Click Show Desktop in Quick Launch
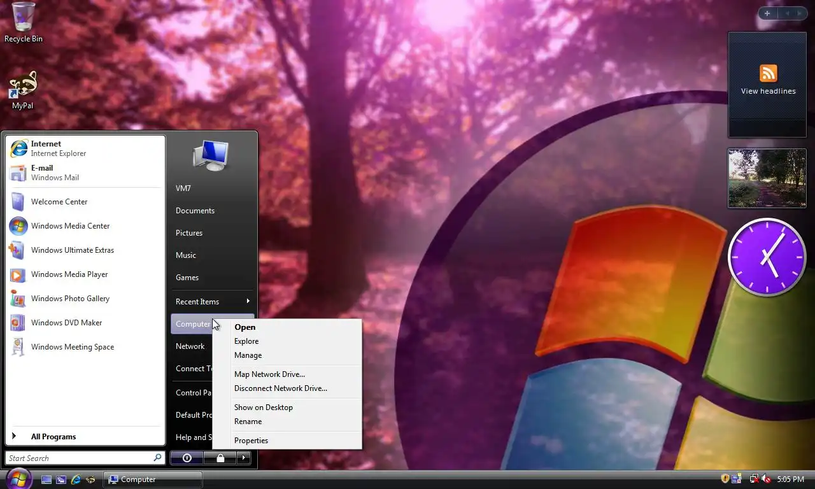Screen dimensions: 815x489 tap(46, 479)
